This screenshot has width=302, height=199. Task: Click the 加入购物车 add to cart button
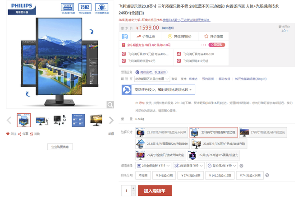point(155,191)
